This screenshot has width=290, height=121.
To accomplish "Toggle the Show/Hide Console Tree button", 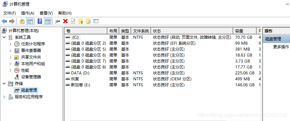I will [x=30, y=21].
